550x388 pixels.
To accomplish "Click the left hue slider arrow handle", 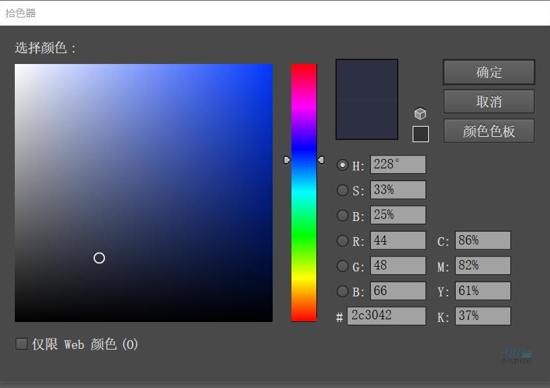I will click(x=287, y=160).
